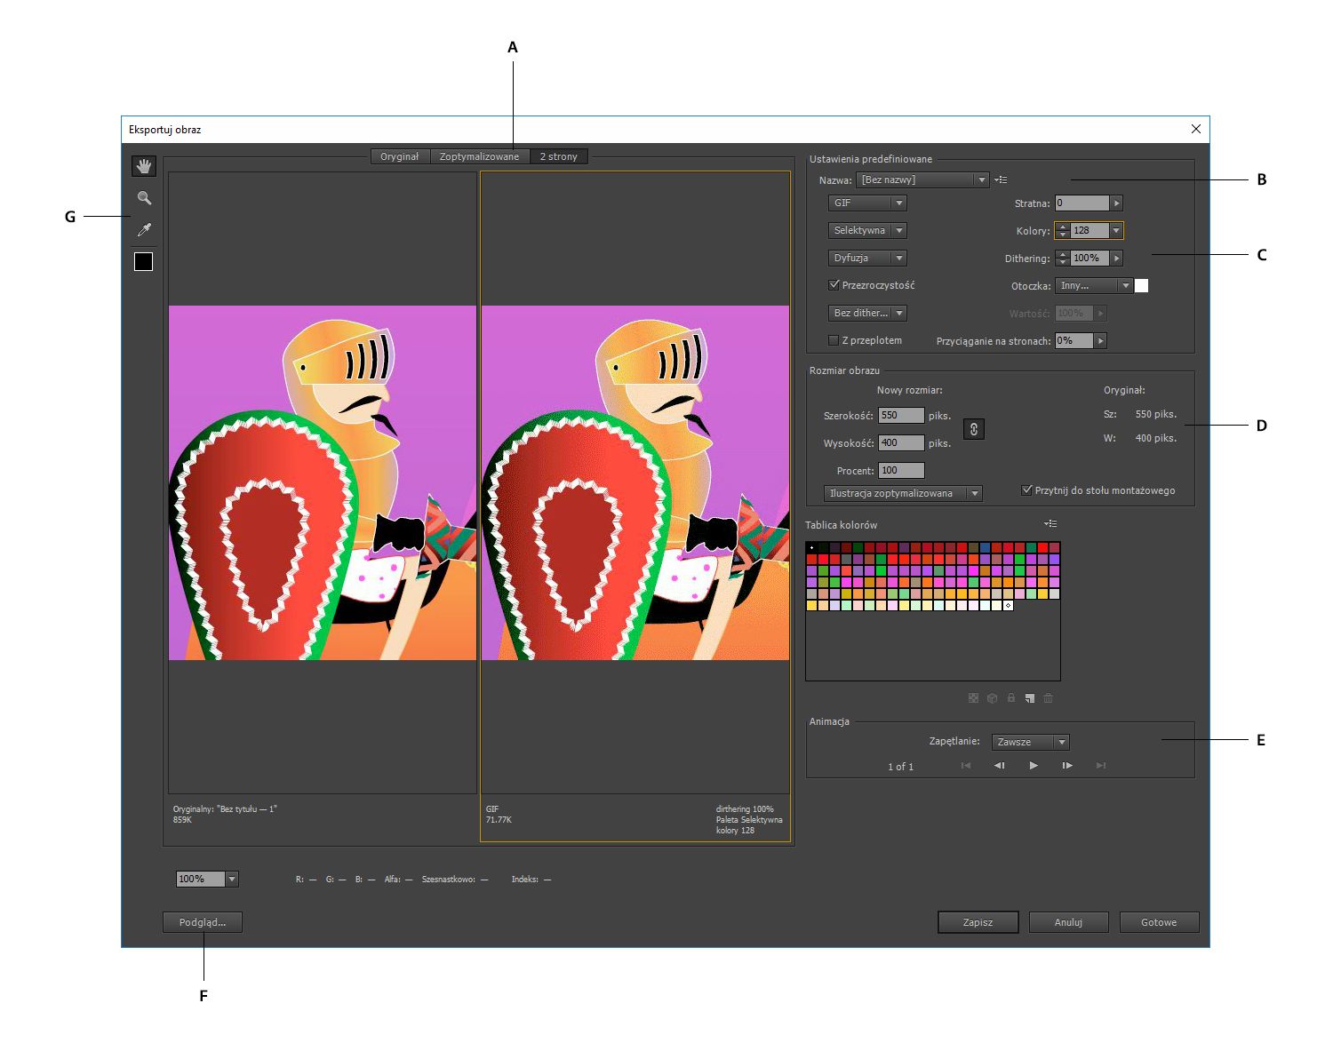Open the Stratna slider arrow
The width and height of the screenshot is (1333, 1043).
click(1117, 203)
